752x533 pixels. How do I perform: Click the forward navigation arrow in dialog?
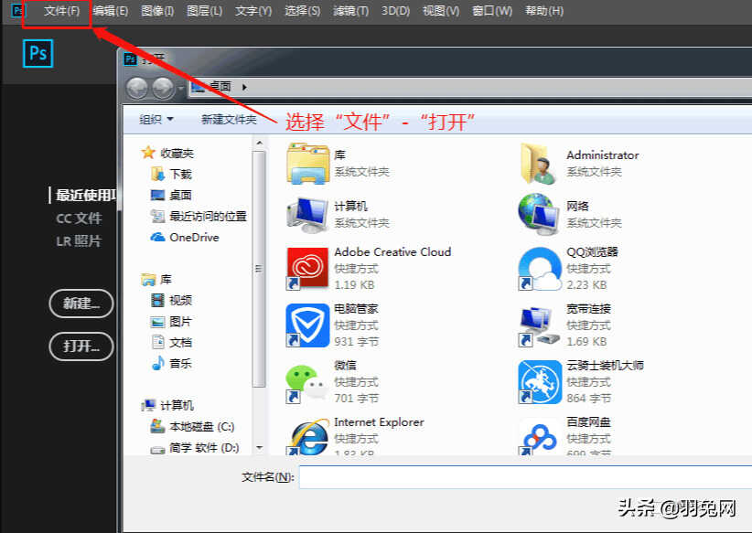coord(163,88)
